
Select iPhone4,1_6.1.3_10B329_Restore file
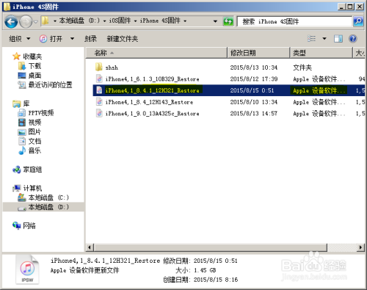pos(152,79)
